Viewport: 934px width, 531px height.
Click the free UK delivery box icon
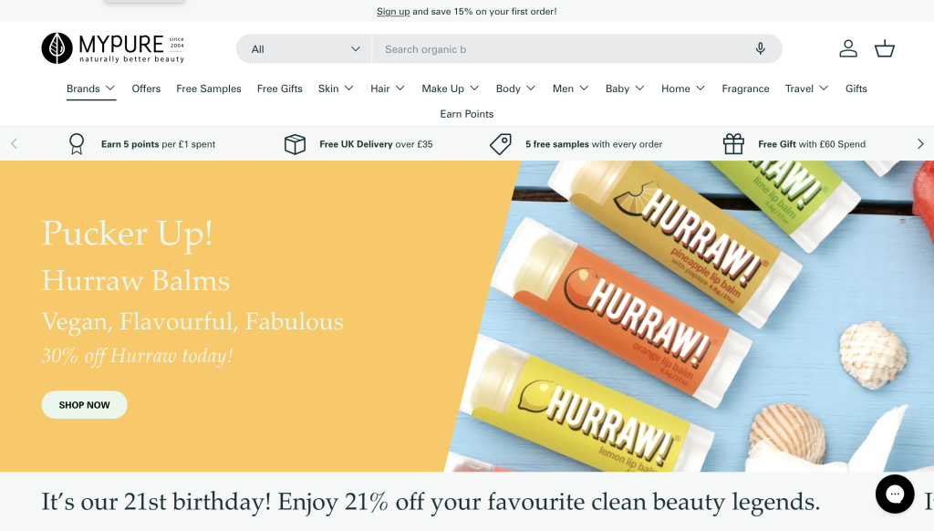click(295, 144)
